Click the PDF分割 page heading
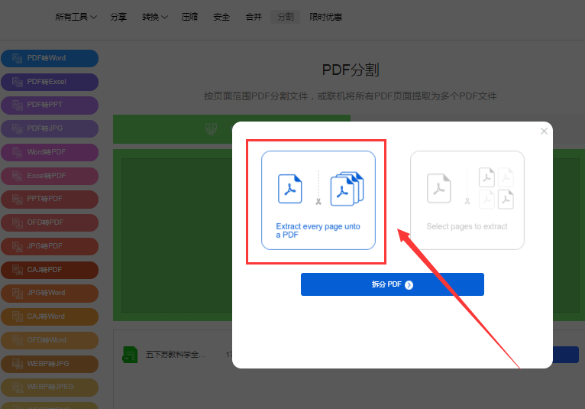 (351, 70)
